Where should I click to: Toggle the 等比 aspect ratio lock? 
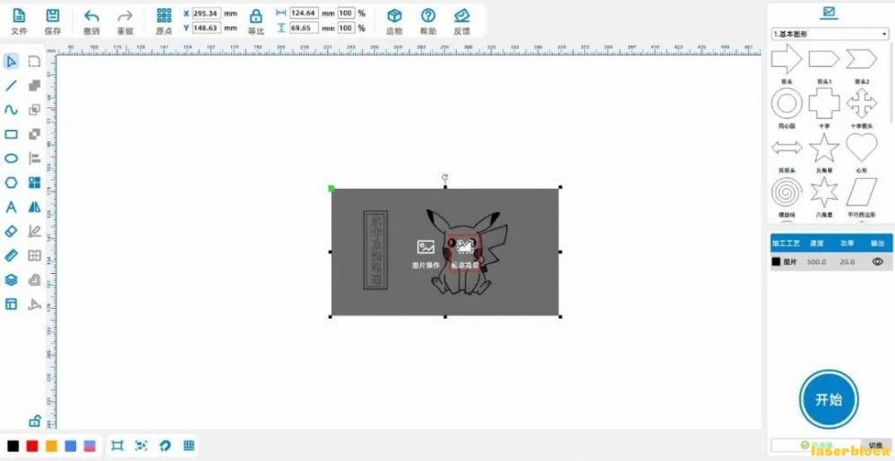point(256,16)
